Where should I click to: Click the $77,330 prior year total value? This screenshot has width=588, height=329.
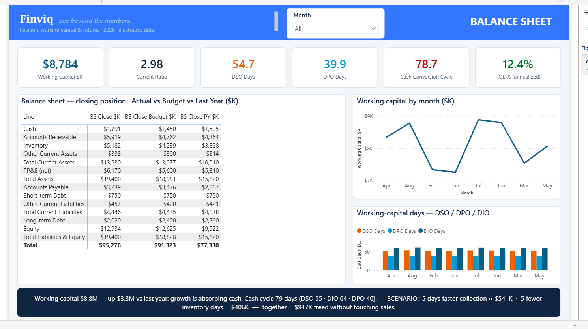(x=208, y=245)
